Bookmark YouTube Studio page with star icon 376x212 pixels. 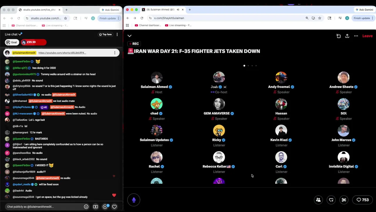[66, 18]
